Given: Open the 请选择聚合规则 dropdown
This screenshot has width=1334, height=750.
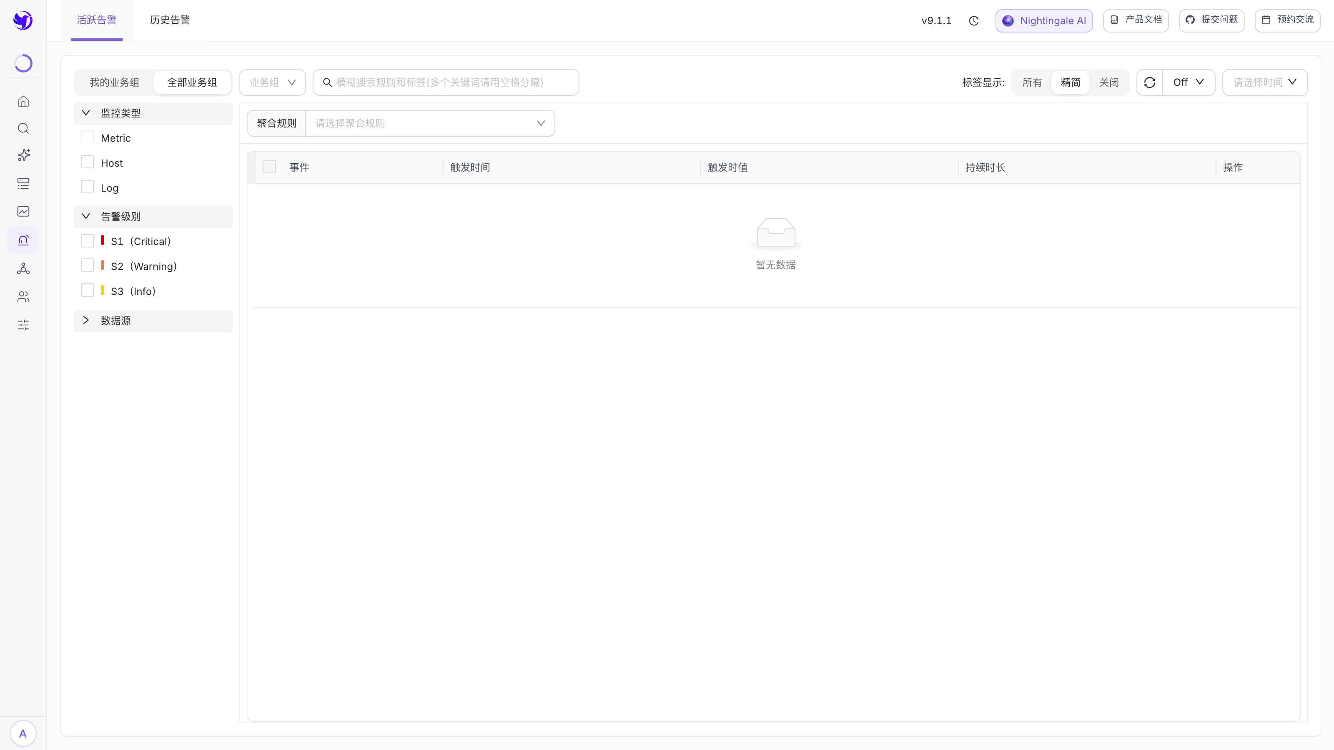Looking at the screenshot, I should coord(430,123).
